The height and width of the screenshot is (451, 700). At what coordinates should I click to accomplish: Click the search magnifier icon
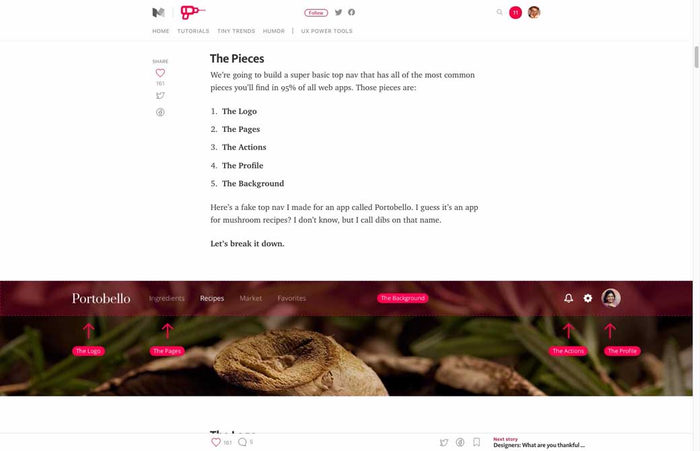point(499,13)
